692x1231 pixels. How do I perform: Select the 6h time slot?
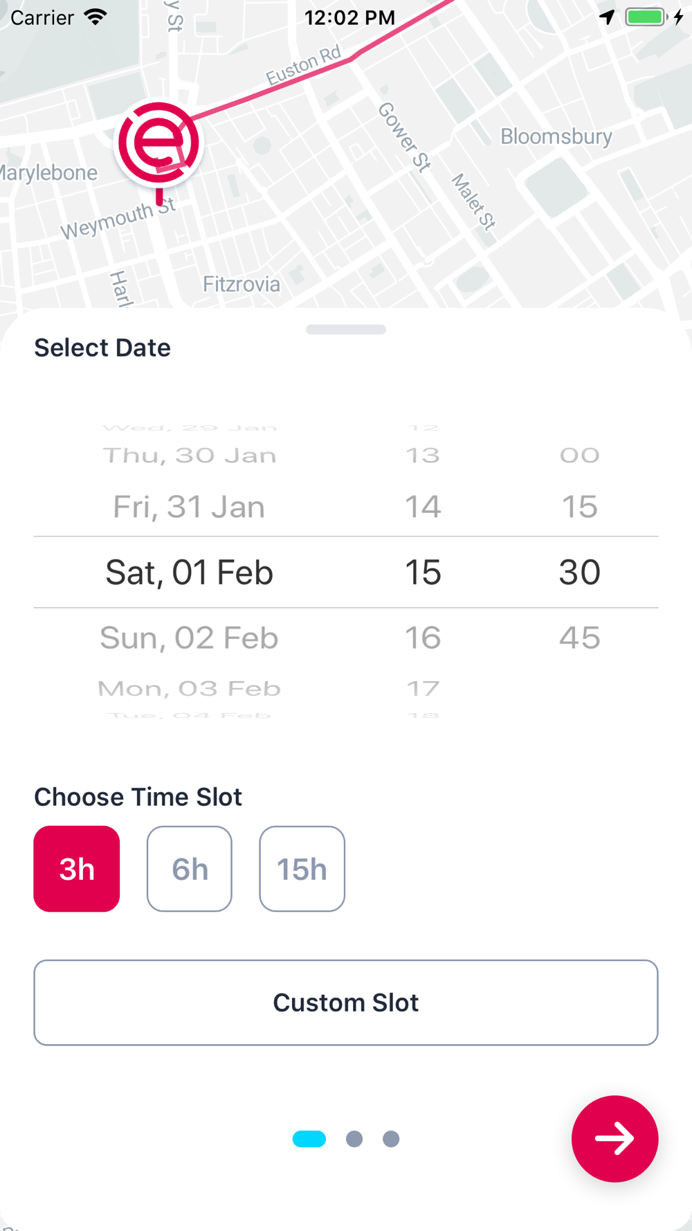(x=190, y=868)
